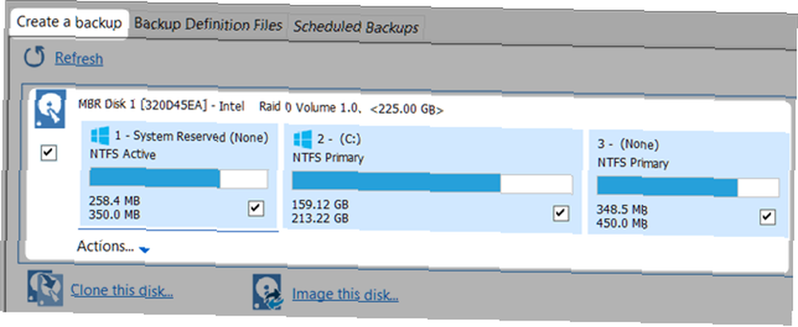This screenshot has width=798, height=327.
Task: Click the Clone this disk... link
Action: [122, 290]
